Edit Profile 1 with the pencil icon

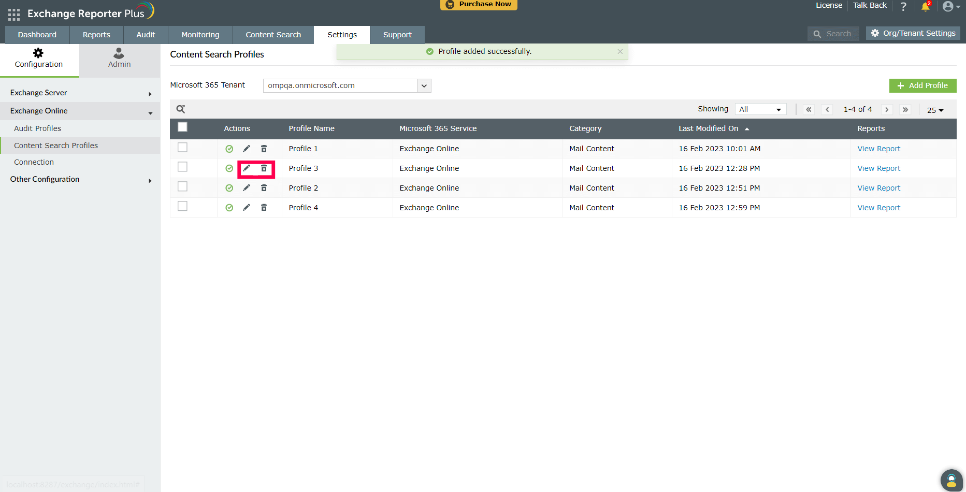(x=247, y=149)
